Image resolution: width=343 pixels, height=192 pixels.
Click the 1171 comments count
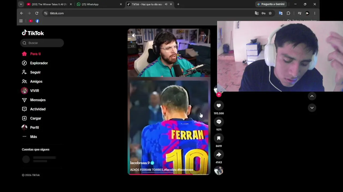tap(219, 130)
